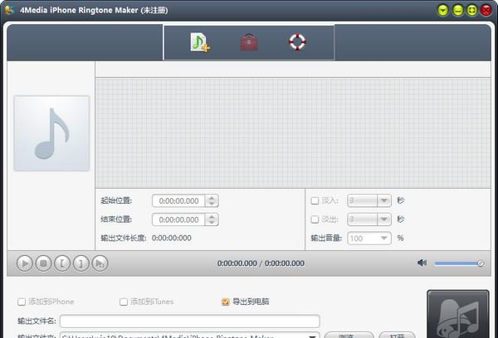The height and width of the screenshot is (338, 498).
Task: Click the 起始位置 time input field
Action: 178,200
